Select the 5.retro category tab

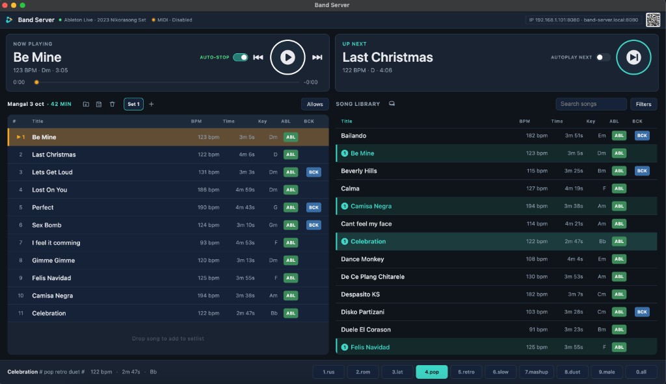tap(466, 372)
